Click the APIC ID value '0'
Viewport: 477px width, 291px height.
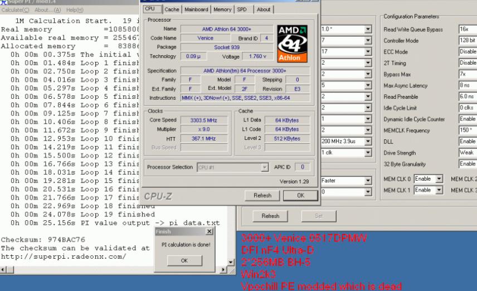(303, 167)
